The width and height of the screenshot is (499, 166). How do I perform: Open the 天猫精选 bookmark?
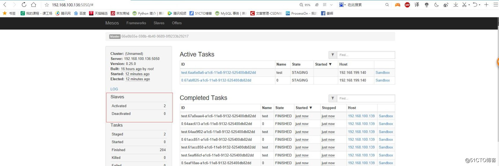pyautogui.click(x=98, y=13)
